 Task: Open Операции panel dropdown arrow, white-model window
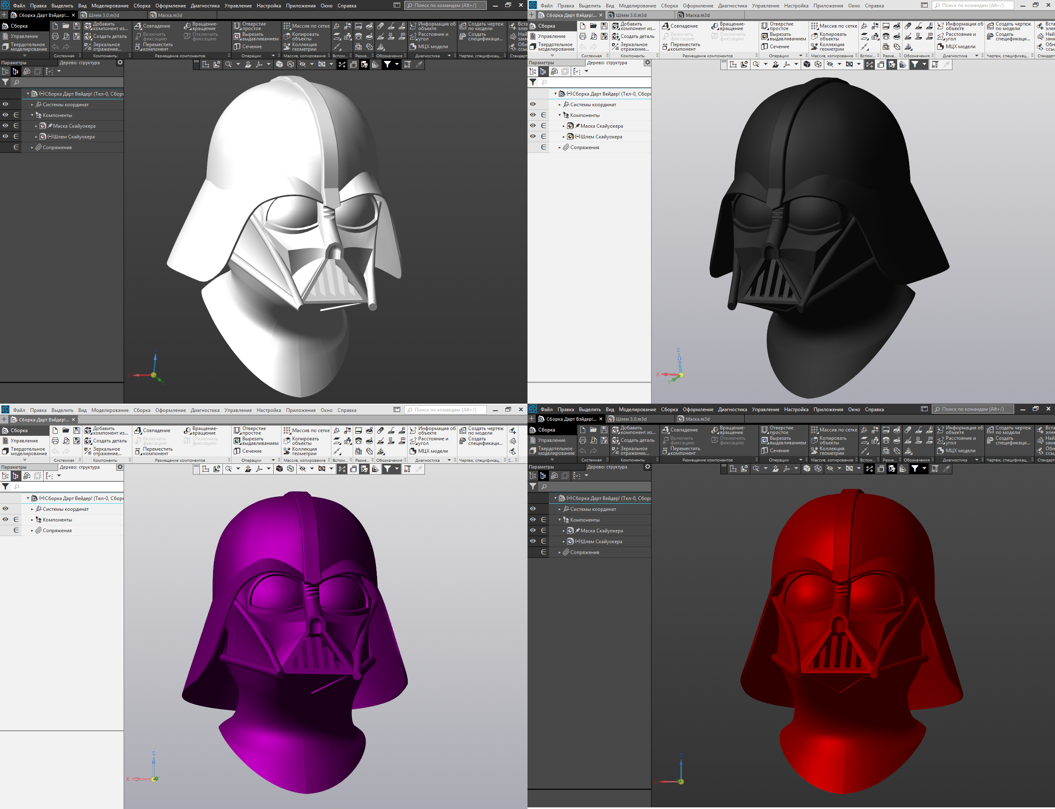274,56
